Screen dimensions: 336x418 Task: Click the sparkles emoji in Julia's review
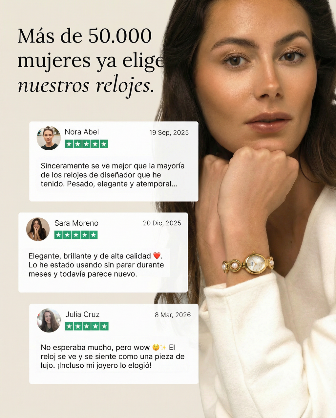pos(163,347)
